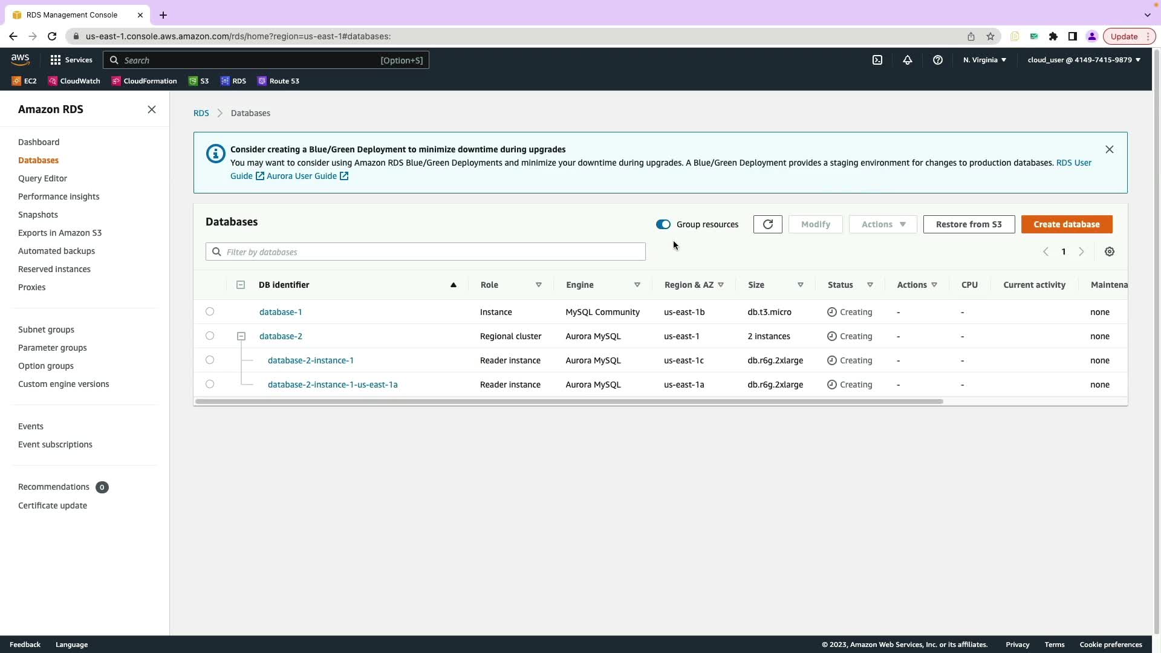Open the database-2-instance-1-us-east-1a link
The height and width of the screenshot is (653, 1161).
click(x=333, y=385)
